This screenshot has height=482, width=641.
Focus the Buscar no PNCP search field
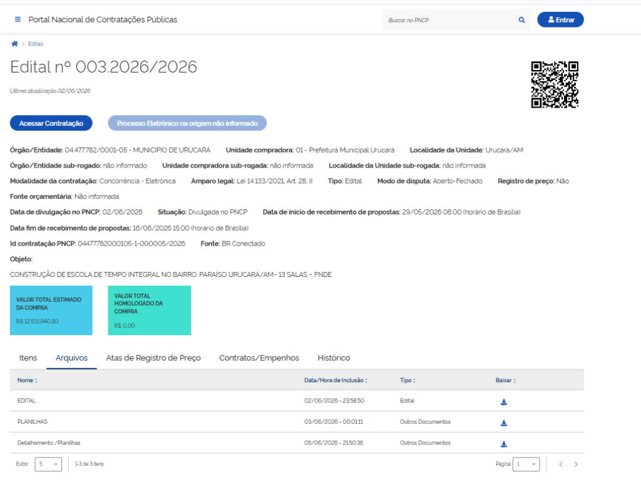coord(449,20)
